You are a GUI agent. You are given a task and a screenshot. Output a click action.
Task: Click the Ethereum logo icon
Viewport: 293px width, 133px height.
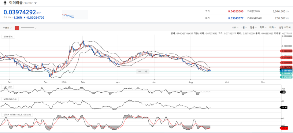click(5, 3)
